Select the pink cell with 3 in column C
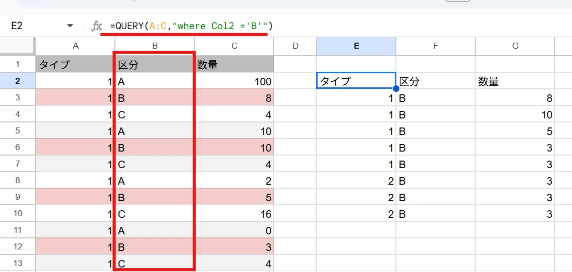The image size is (572, 272). [x=234, y=247]
